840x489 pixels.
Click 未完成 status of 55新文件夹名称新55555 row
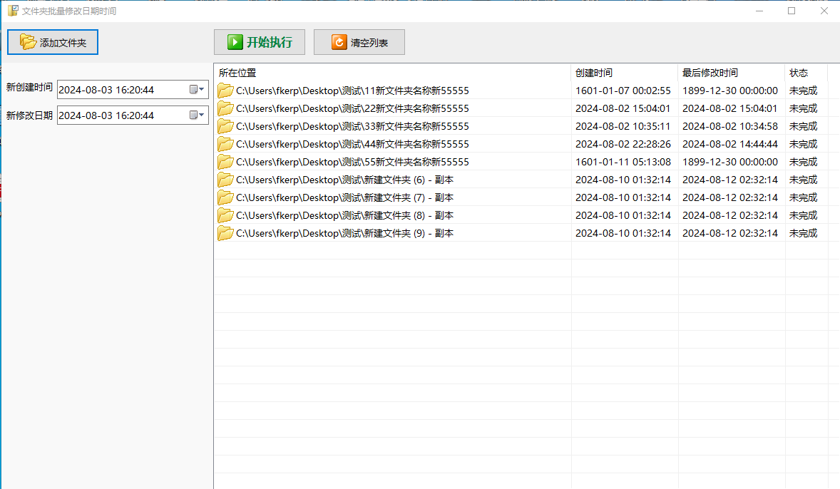coord(803,162)
